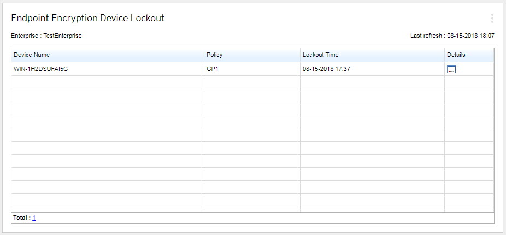
Task: Click first empty Policy cell below GP1
Action: pyautogui.click(x=251, y=83)
